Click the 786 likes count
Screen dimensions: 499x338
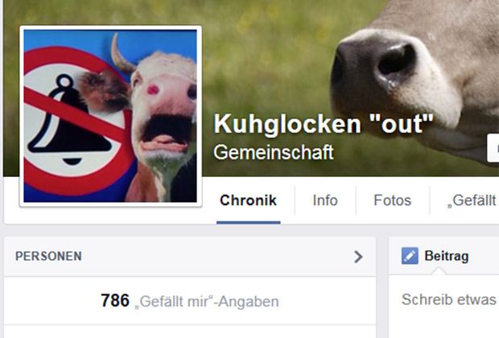tap(115, 300)
